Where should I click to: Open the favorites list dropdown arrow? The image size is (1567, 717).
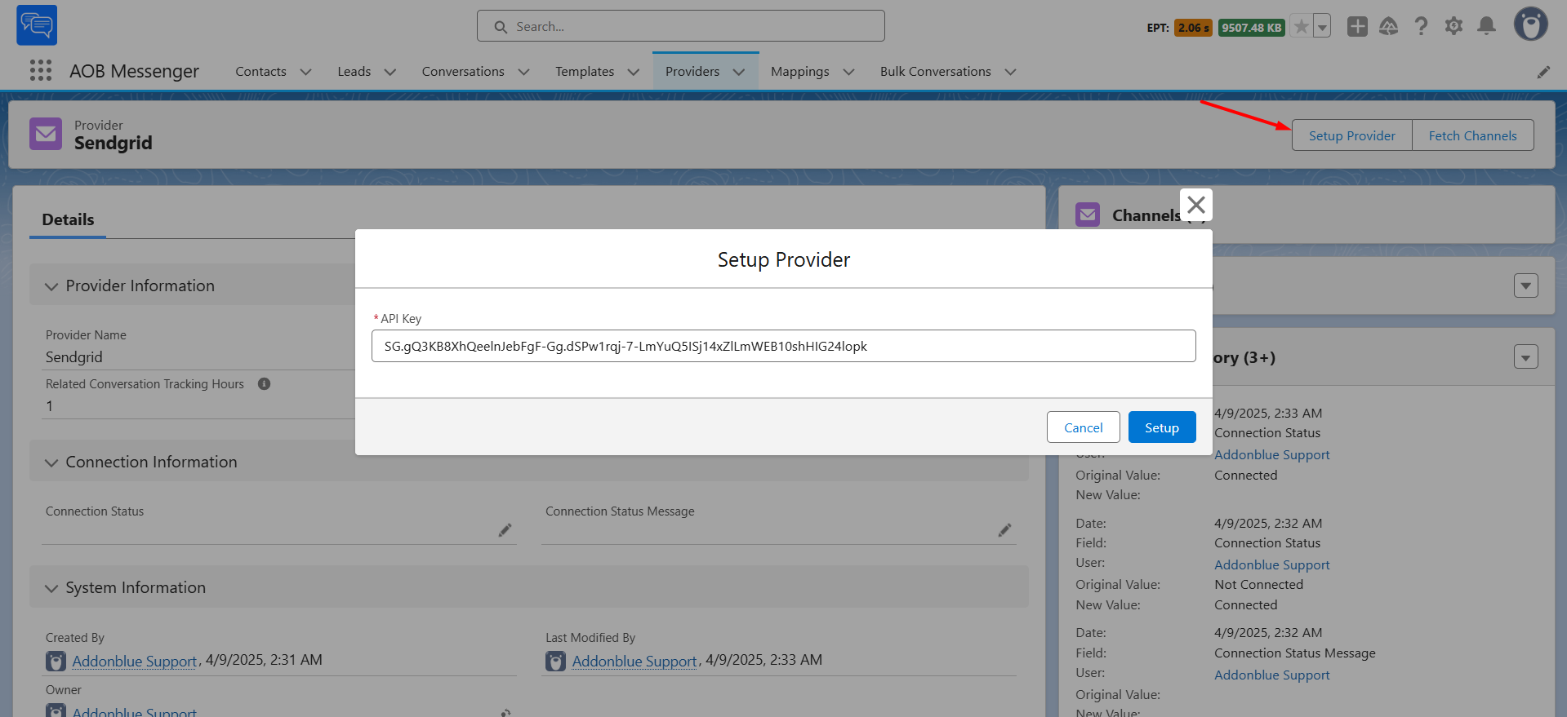1322,27
